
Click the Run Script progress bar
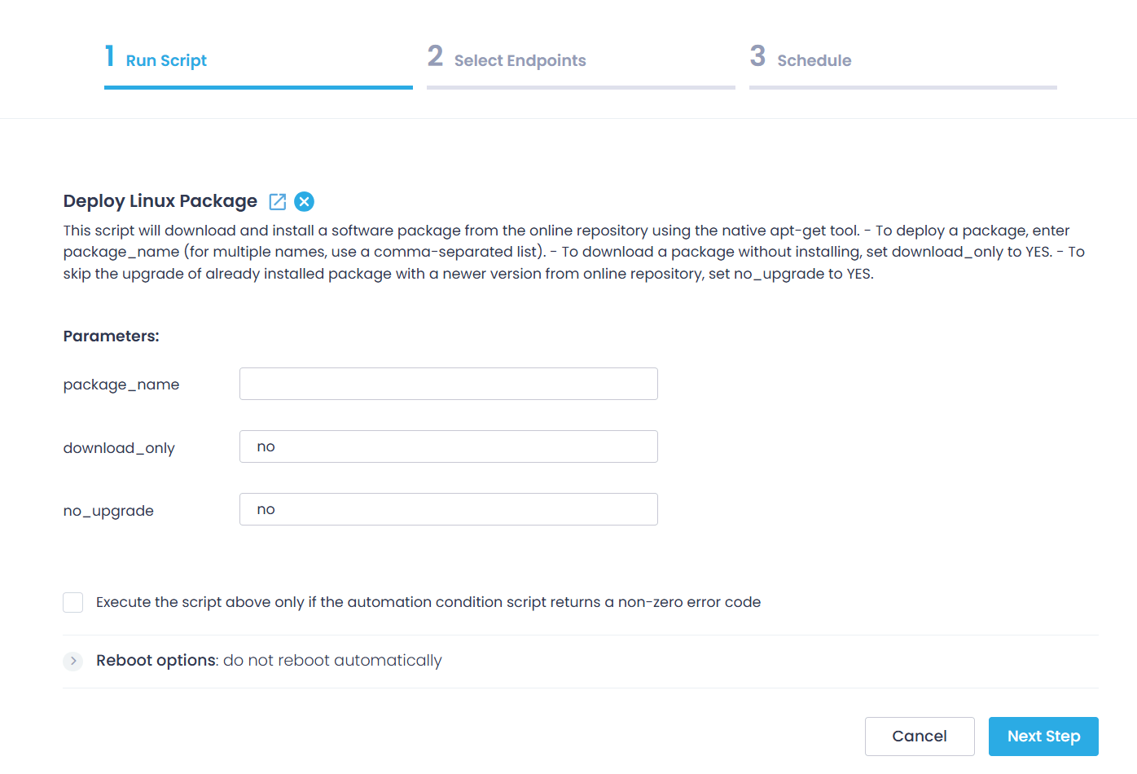pyautogui.click(x=258, y=86)
